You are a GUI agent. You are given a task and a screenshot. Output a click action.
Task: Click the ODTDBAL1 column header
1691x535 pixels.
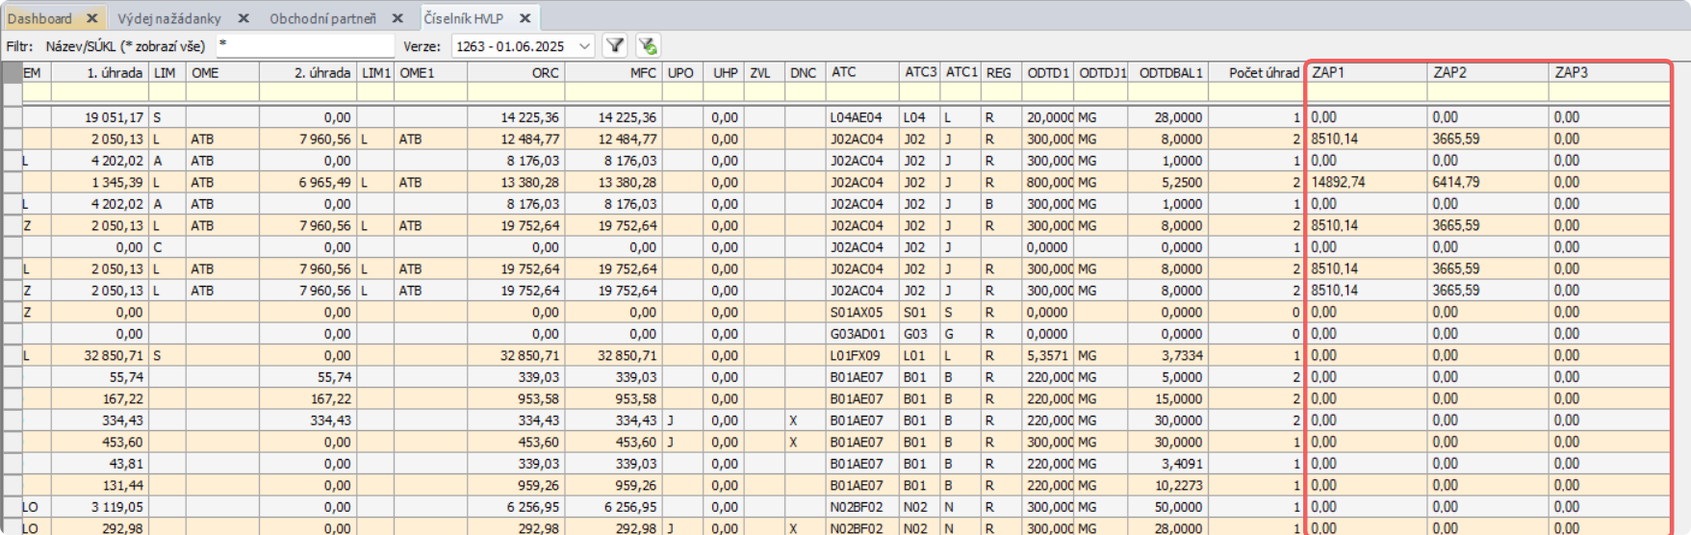tap(1169, 72)
